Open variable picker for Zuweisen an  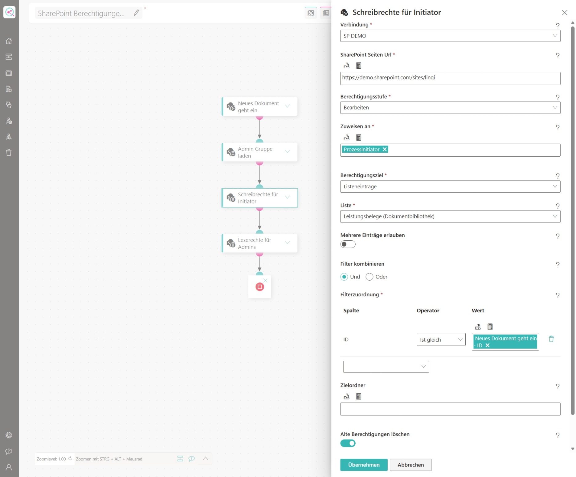pyautogui.click(x=346, y=138)
